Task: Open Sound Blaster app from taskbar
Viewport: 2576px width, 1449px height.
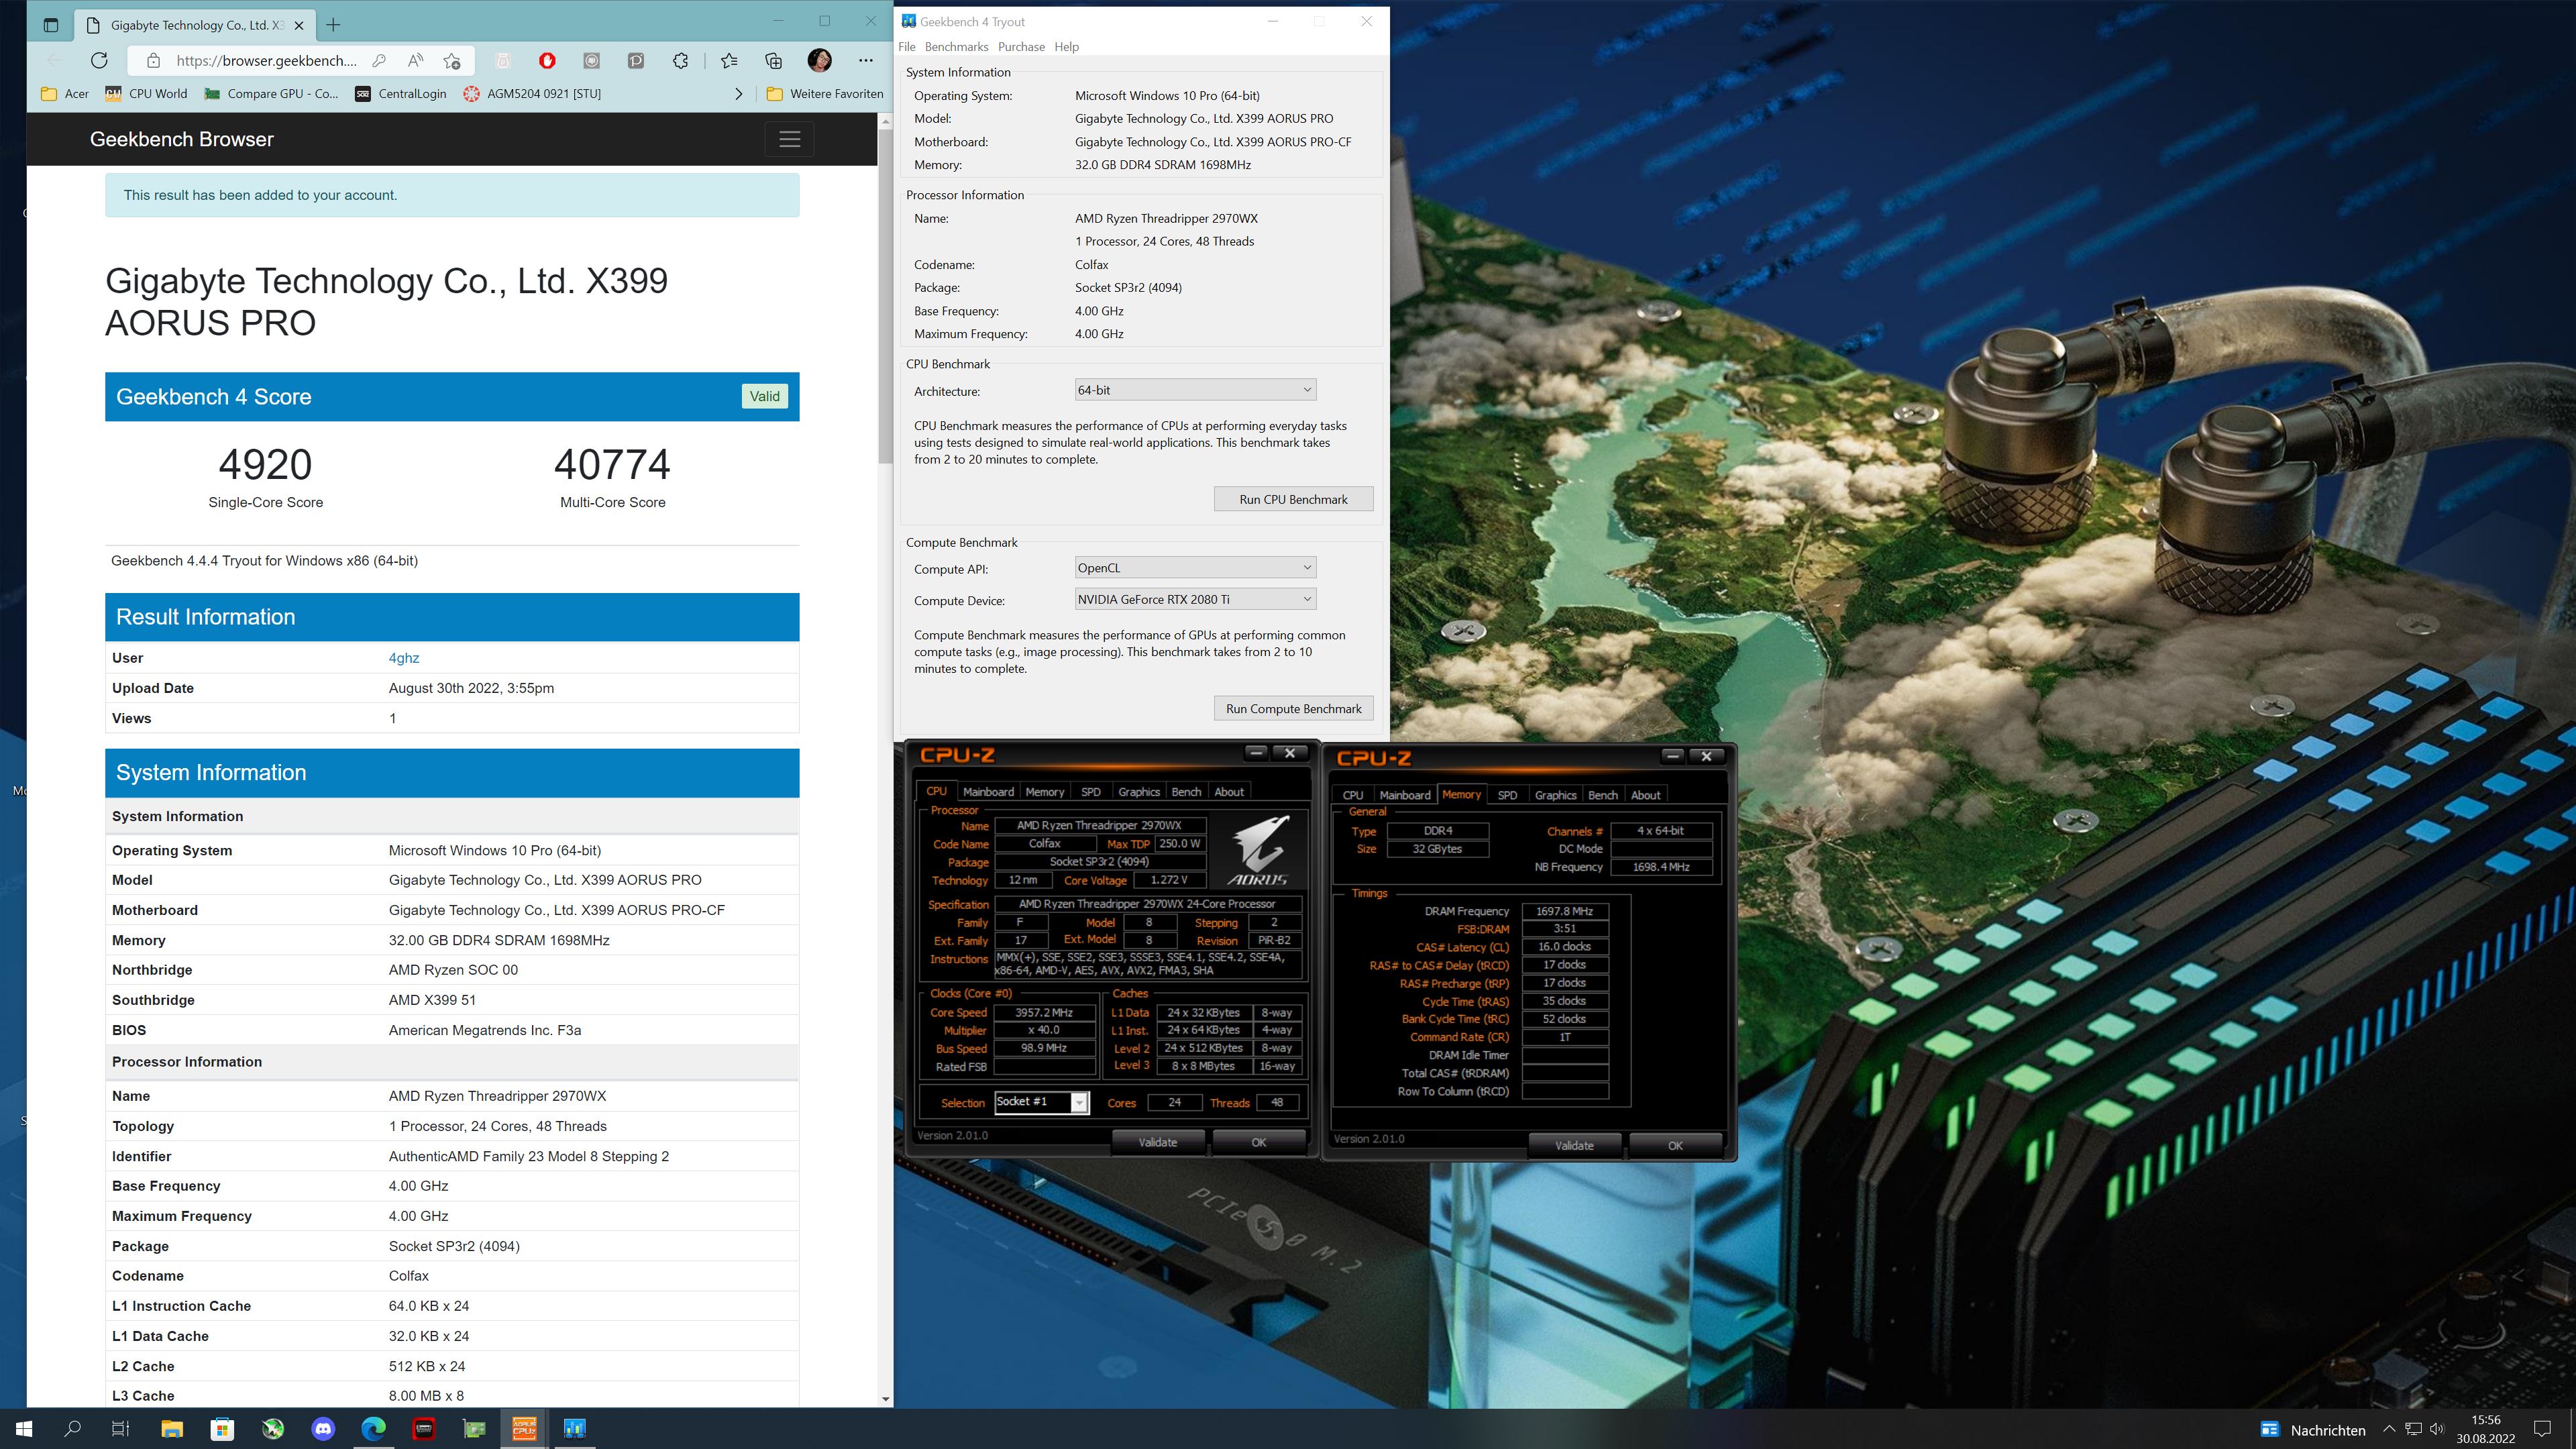Action: coord(424,1429)
